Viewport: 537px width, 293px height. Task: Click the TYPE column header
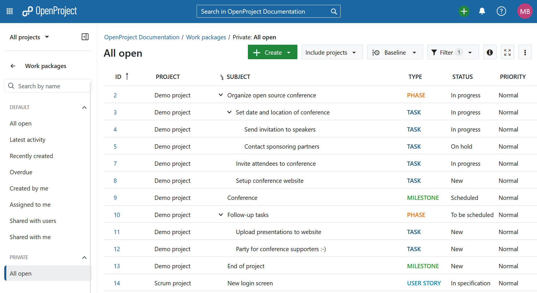(415, 77)
